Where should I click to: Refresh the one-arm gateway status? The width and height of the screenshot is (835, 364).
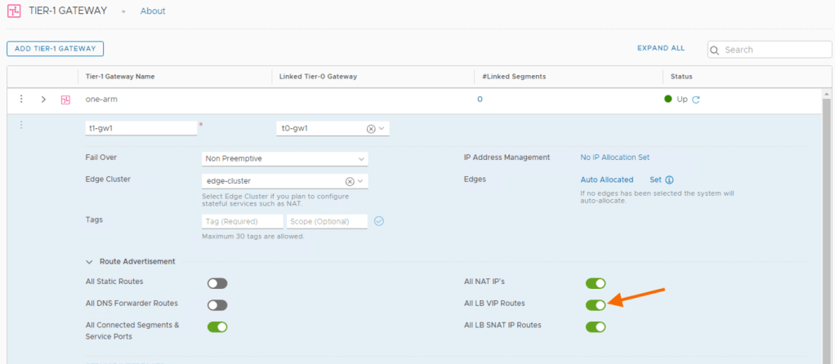[x=696, y=100]
